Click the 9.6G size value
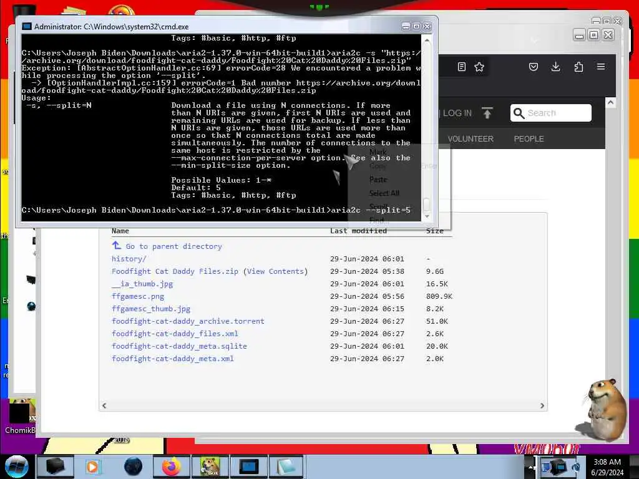Image resolution: width=639 pixels, height=479 pixels. tap(435, 271)
